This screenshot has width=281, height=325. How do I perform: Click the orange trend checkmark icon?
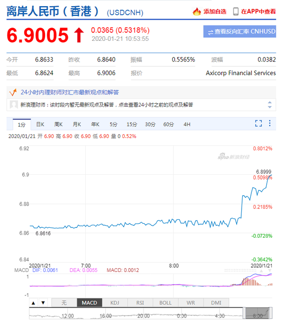pyautogui.click(x=13, y=92)
